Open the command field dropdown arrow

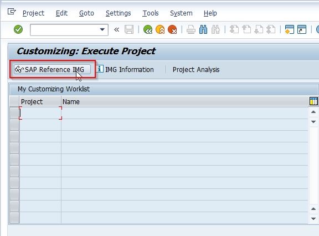tap(102, 30)
